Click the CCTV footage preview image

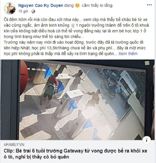(77, 100)
